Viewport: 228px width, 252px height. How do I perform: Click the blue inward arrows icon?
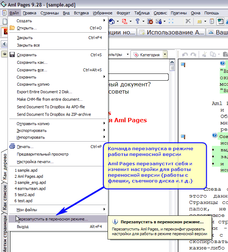coord(171,21)
